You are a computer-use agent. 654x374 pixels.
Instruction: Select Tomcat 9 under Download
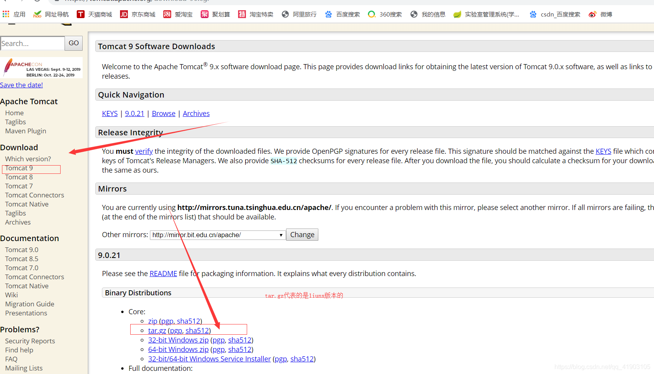pyautogui.click(x=19, y=168)
